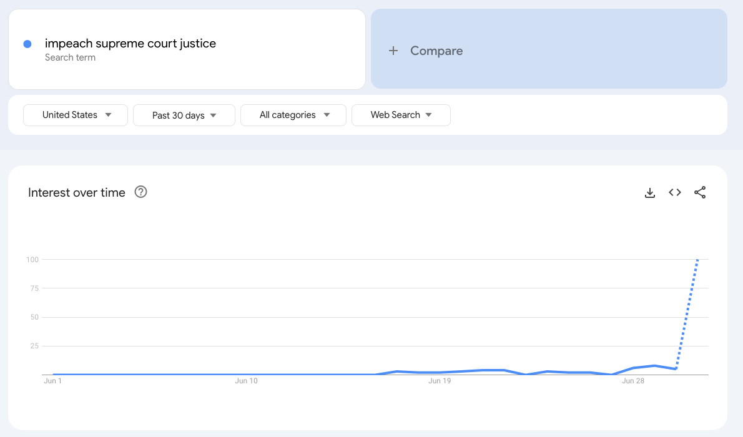743x437 pixels.
Task: Click the 'Jun 1' axis label
Action: coord(52,381)
